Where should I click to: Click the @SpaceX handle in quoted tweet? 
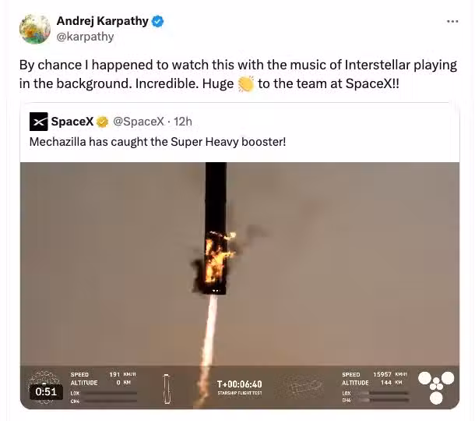pyautogui.click(x=139, y=122)
